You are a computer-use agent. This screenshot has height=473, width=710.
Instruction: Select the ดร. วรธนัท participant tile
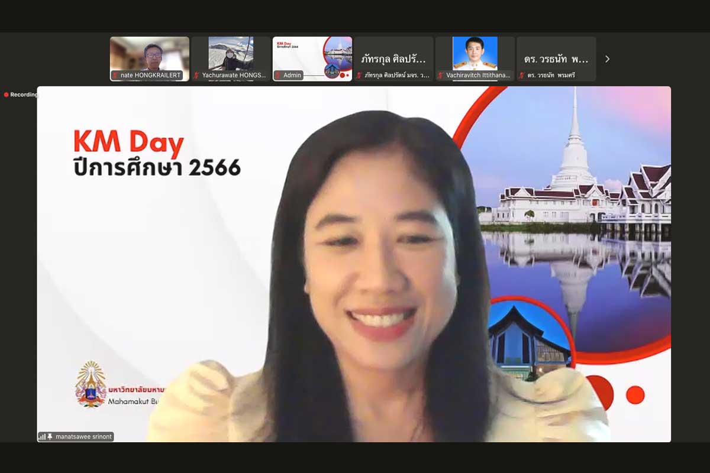point(556,59)
